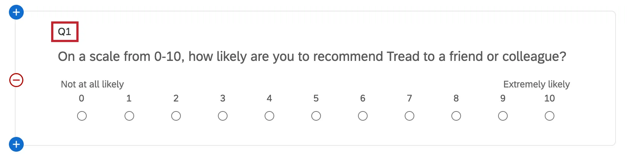Choose the radio button under 1
The image size is (630, 155).
click(x=129, y=116)
